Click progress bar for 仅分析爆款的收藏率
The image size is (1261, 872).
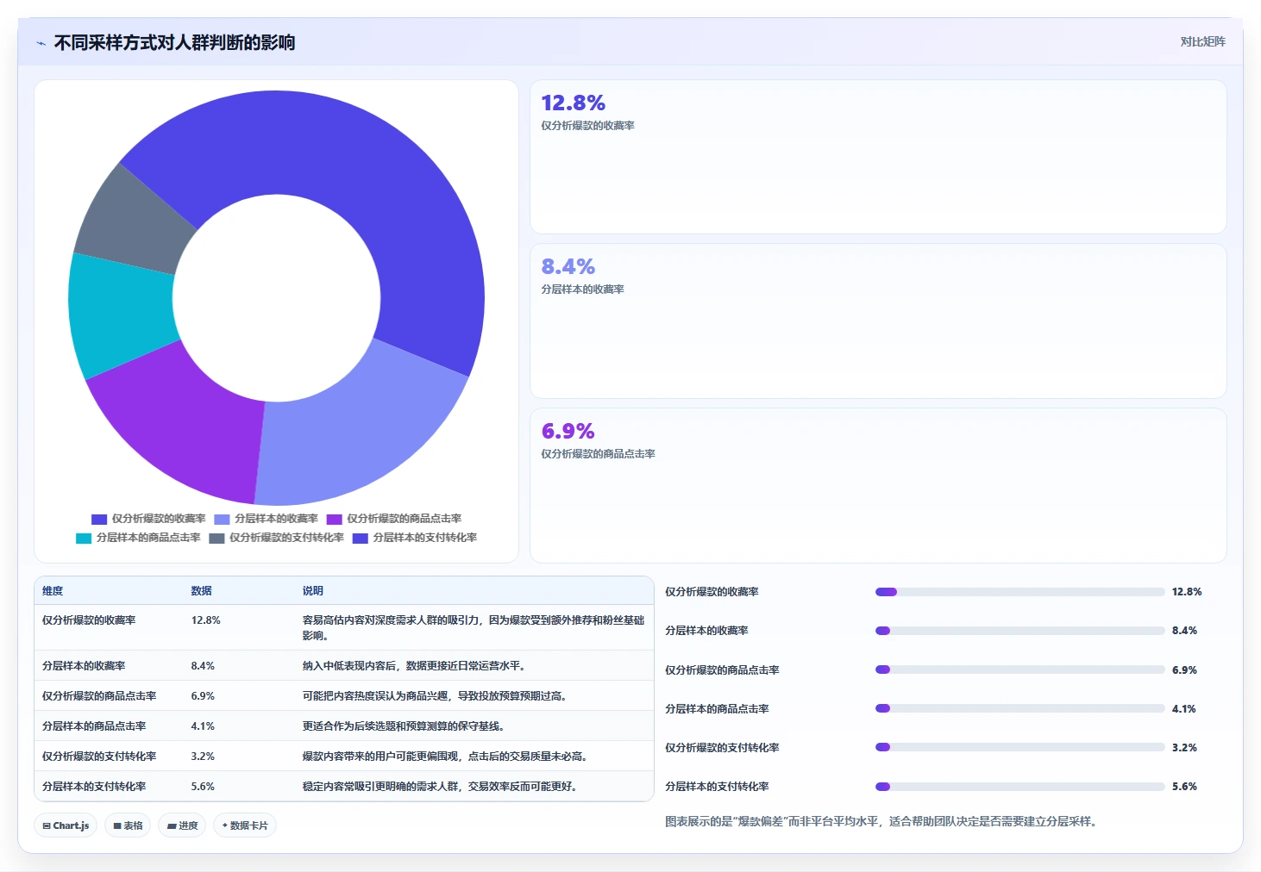click(1019, 592)
